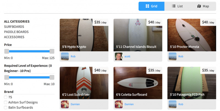
Task: Filter by PADDLE BOARDS category
Action: (x=16, y=32)
